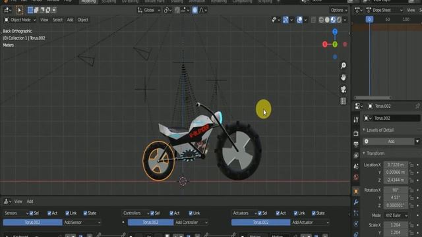Select wireframe viewport shading icon

tap(321, 20)
